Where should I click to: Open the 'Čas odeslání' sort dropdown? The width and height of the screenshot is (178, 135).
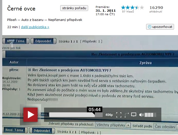[165, 126]
